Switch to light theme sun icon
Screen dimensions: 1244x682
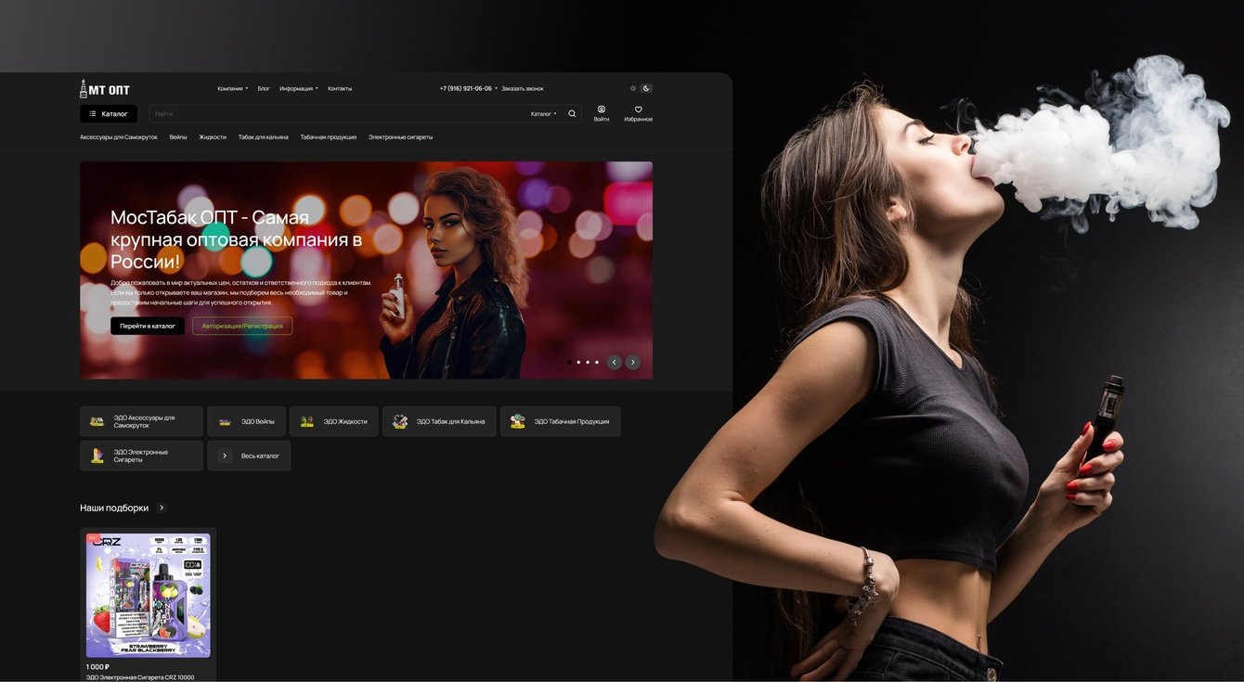click(x=633, y=89)
